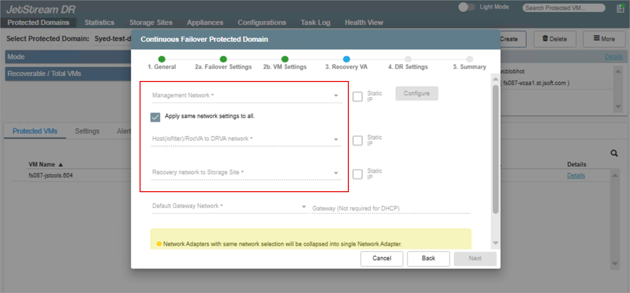Toggle the Light Mode switch
Viewport: 630px width, 293px height.
tap(466, 7)
